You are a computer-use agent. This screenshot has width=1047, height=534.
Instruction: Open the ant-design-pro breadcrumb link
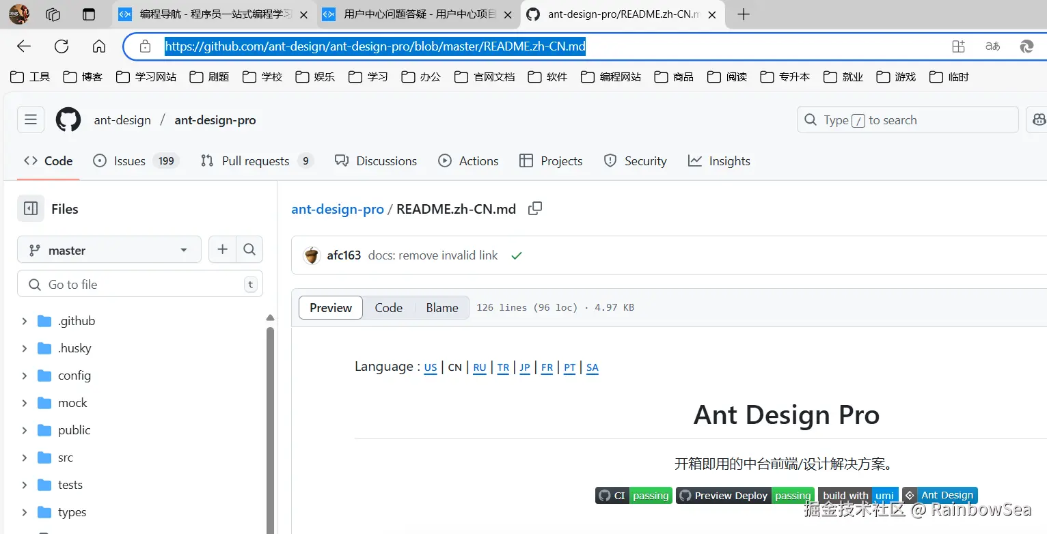338,209
